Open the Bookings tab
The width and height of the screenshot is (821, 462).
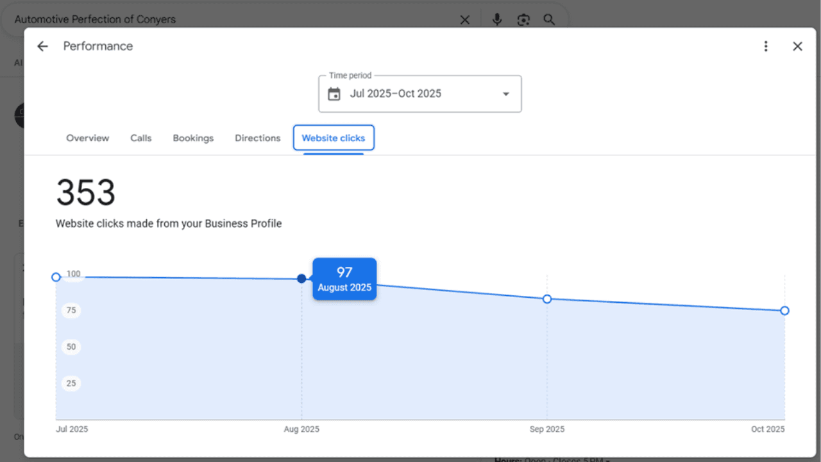pos(193,138)
